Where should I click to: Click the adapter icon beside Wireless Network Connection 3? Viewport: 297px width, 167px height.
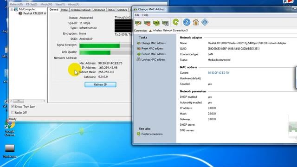click(150, 31)
